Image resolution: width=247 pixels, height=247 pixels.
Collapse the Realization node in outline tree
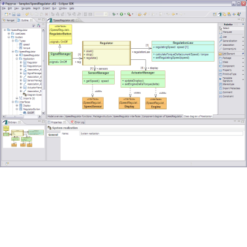(17, 59)
